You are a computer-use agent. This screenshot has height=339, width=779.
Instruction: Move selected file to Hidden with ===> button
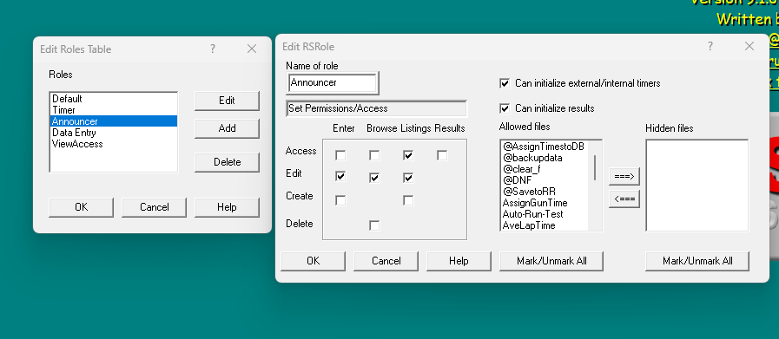pyautogui.click(x=624, y=176)
